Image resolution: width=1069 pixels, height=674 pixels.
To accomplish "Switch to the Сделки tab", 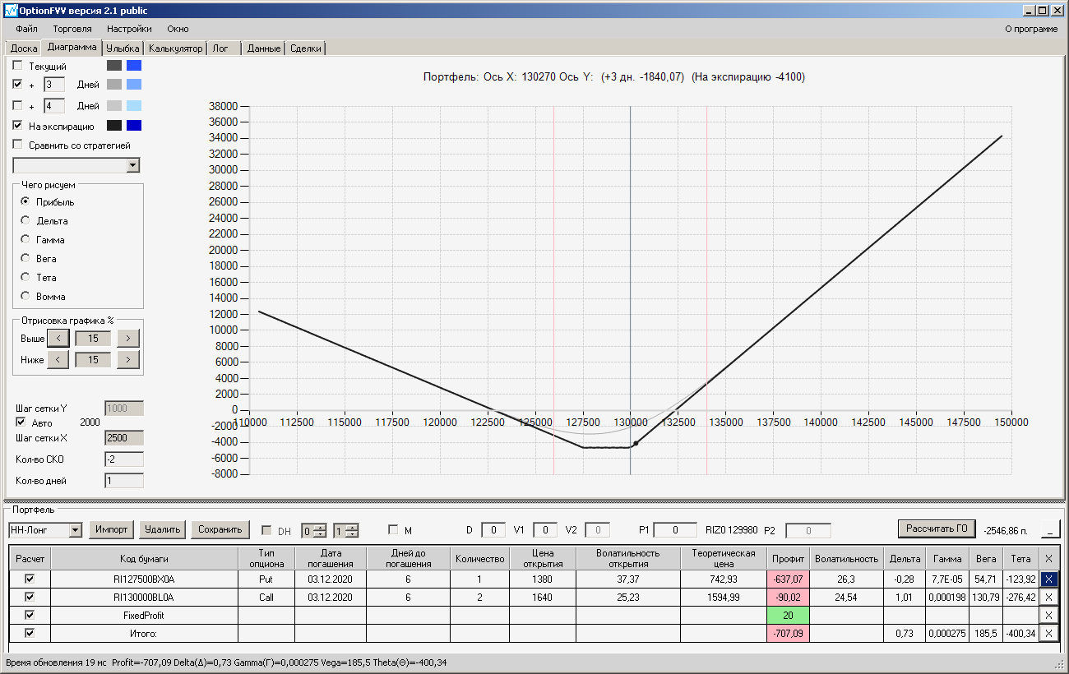I will [x=306, y=48].
